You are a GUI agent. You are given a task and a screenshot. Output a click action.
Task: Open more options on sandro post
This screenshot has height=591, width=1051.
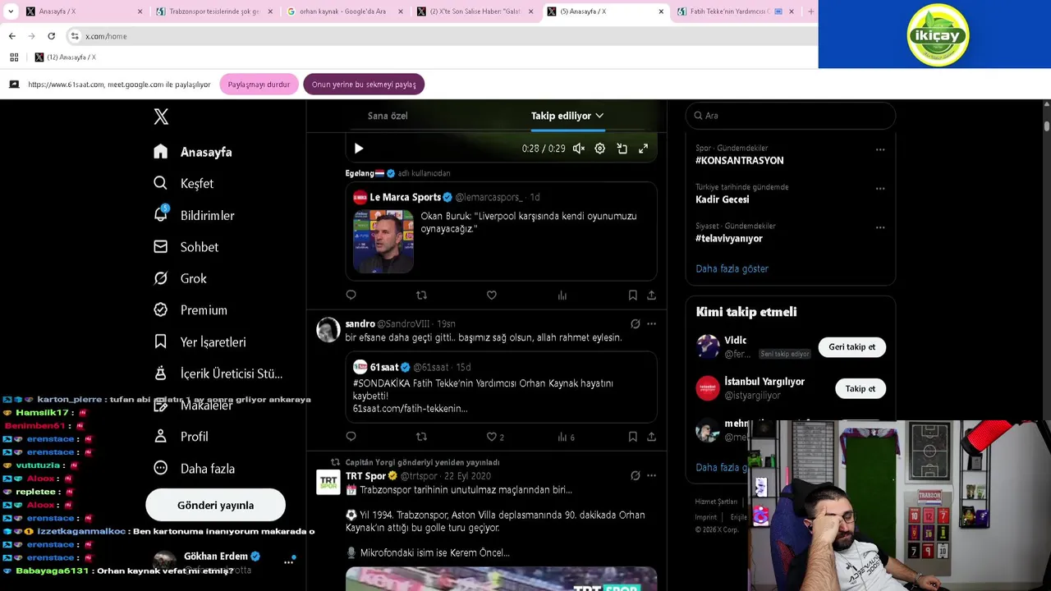[651, 323]
